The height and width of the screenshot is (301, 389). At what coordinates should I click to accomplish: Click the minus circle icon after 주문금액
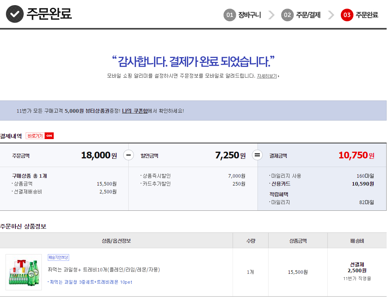128,155
